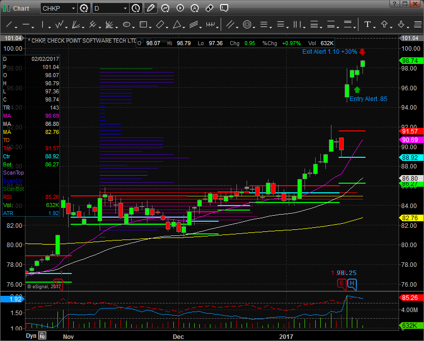Click the blue H marker near 2017
This screenshot has height=341, width=424.
click(x=352, y=284)
